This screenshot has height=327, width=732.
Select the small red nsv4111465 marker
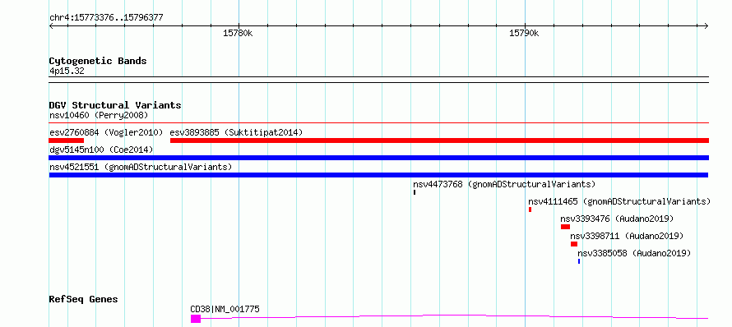click(530, 210)
